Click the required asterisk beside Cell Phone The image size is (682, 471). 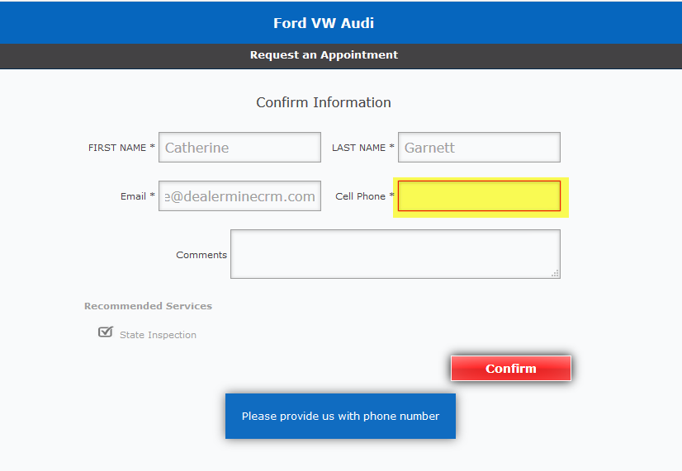coord(391,196)
